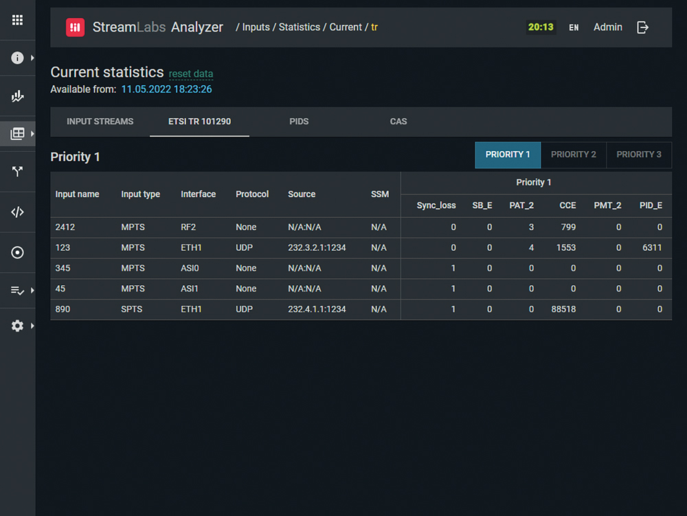This screenshot has height=516, width=687.
Task: Click the Sync_loss column header
Action: pyautogui.click(x=436, y=205)
